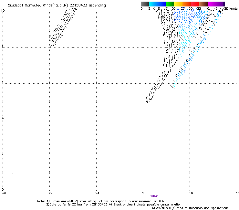Click the plot title 'Rapidscat Corrected Winds(12.5KM)'

[x=37, y=5]
